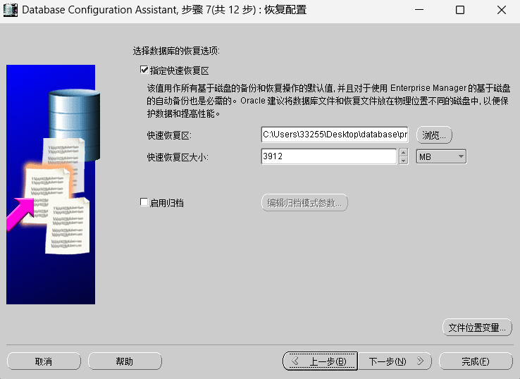This screenshot has height=379, width=520.
Task: Close the Database Configuration Assistant window
Action: [x=502, y=10]
